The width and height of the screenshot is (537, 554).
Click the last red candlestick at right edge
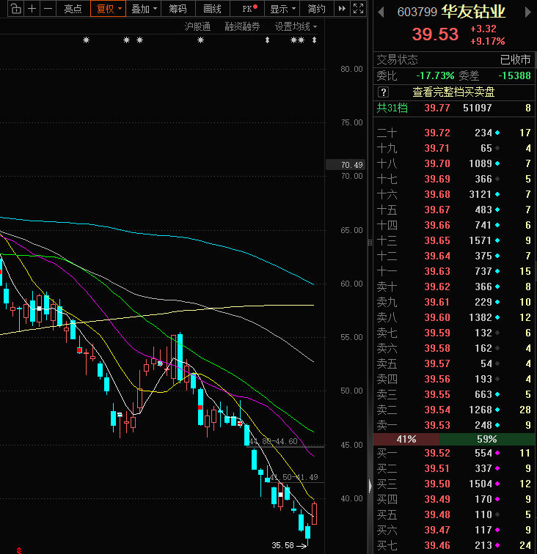[314, 514]
